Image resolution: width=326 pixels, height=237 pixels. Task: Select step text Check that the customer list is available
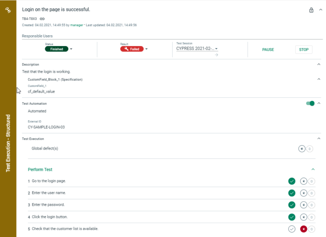point(65,229)
